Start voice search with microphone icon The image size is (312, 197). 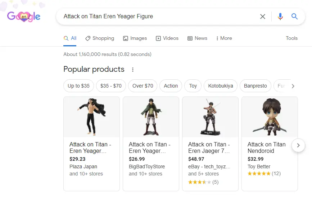click(x=280, y=17)
